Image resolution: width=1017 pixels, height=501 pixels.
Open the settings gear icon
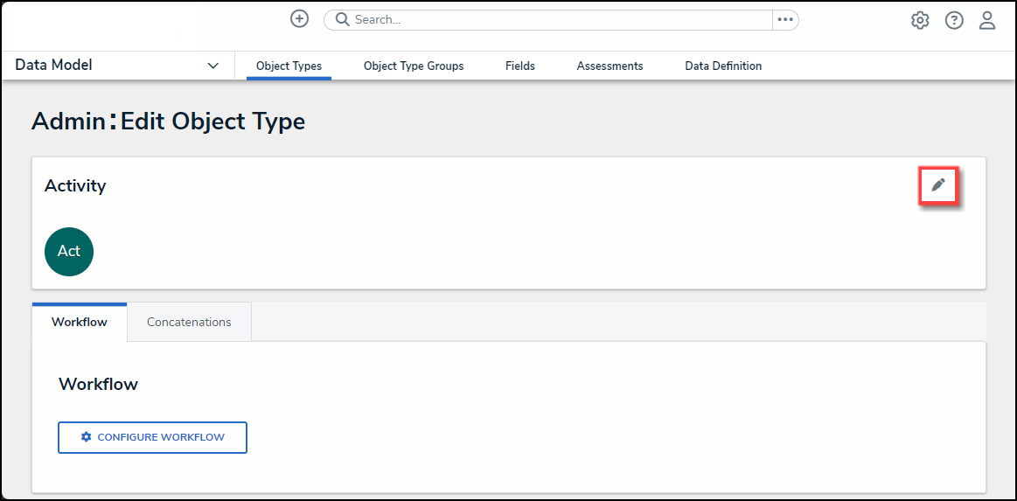[x=920, y=20]
